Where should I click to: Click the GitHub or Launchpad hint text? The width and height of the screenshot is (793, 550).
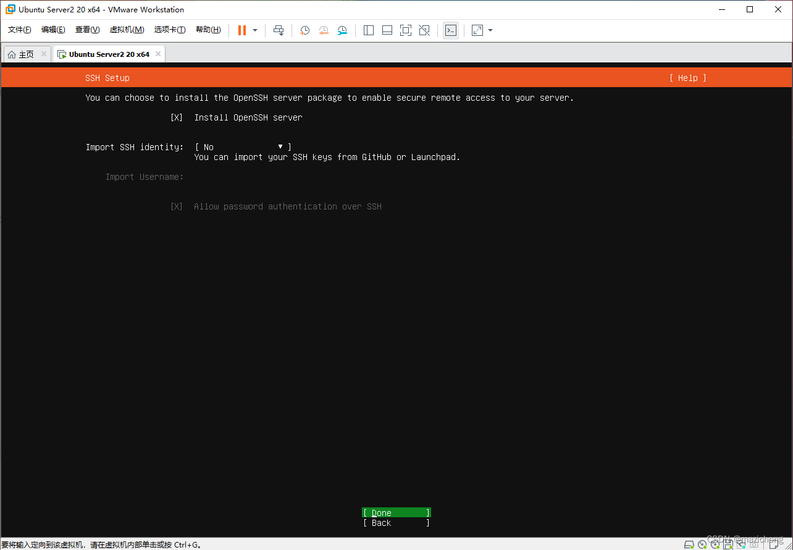coord(327,157)
